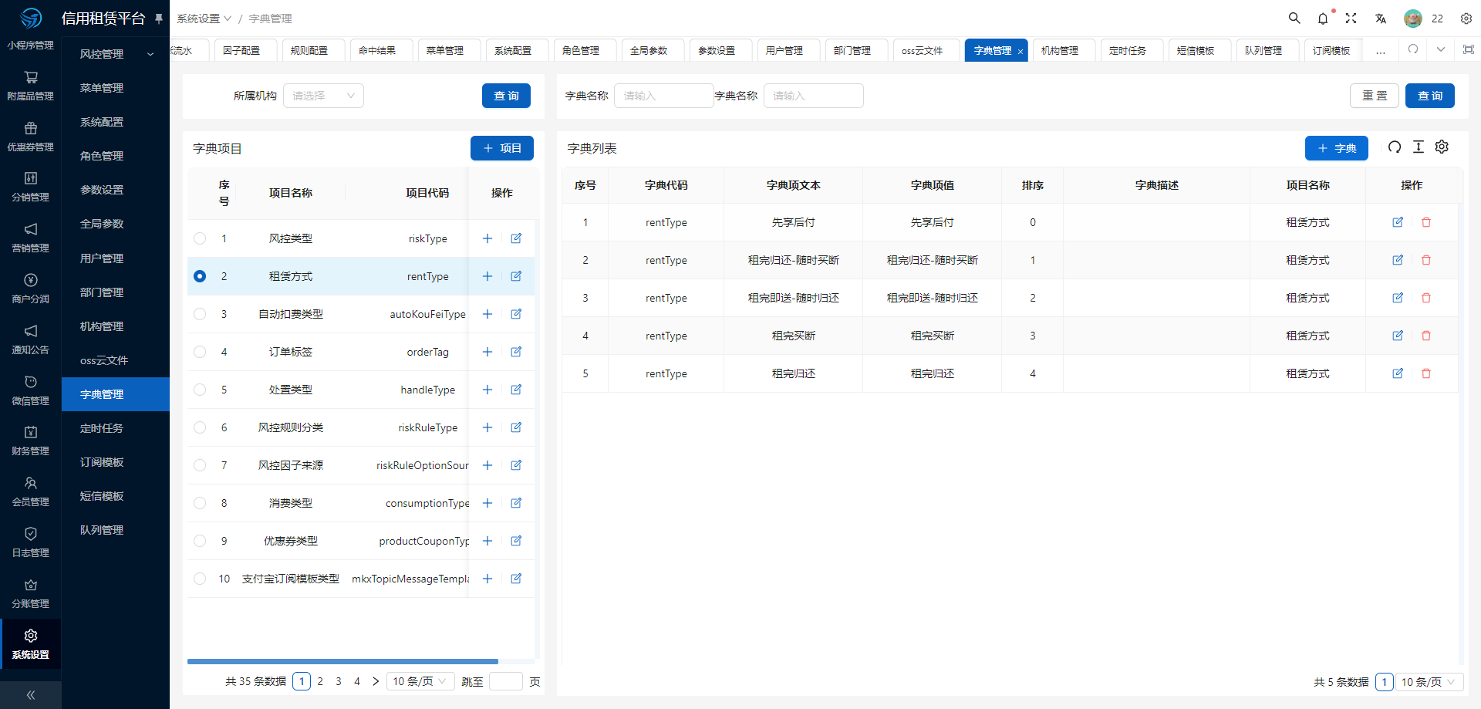Select radio for 订单标签 row

(200, 352)
